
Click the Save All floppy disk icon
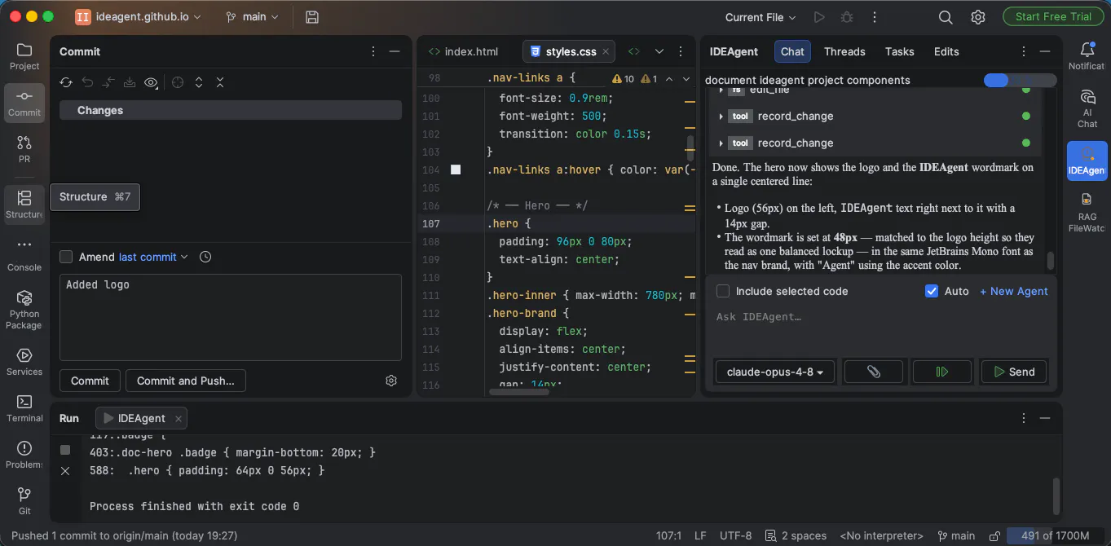click(311, 16)
